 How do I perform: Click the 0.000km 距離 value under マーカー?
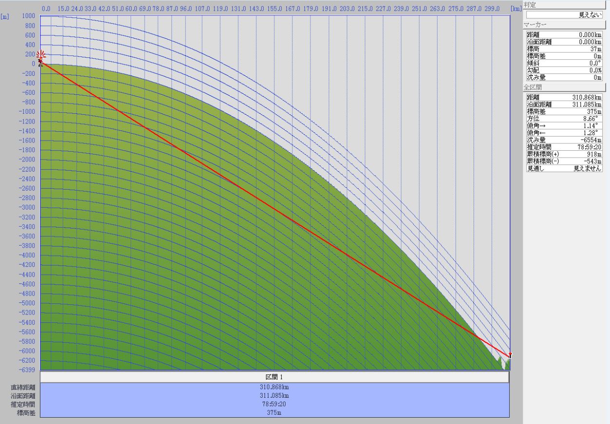point(590,35)
